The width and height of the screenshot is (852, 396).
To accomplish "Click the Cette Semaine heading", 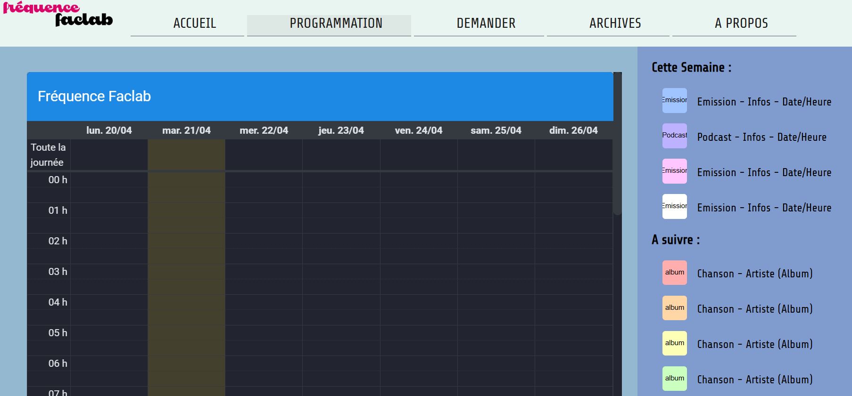I will point(691,67).
